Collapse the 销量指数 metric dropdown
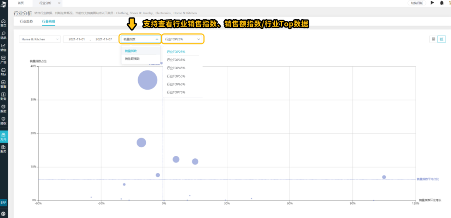Screen dimensions: 451x218 coord(140,39)
